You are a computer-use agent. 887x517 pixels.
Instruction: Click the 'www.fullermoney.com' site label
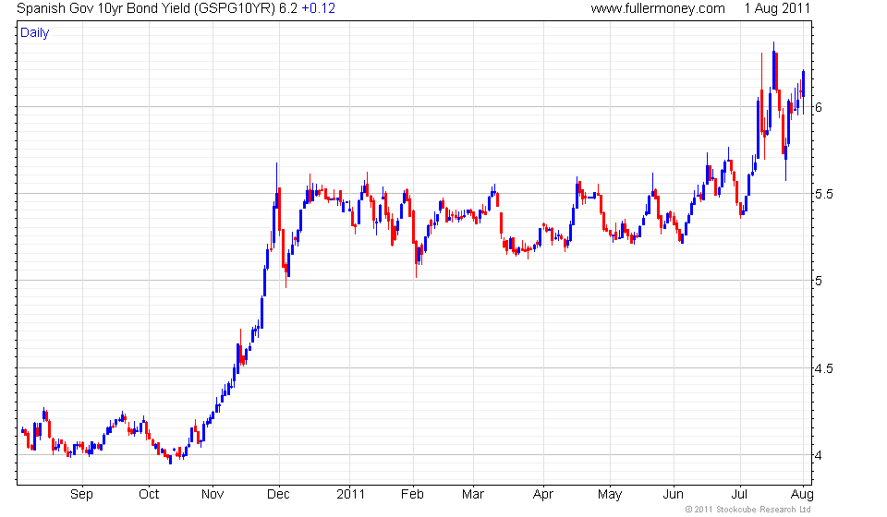(x=658, y=9)
